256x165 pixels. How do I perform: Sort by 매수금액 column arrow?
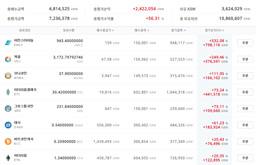coord(148,31)
